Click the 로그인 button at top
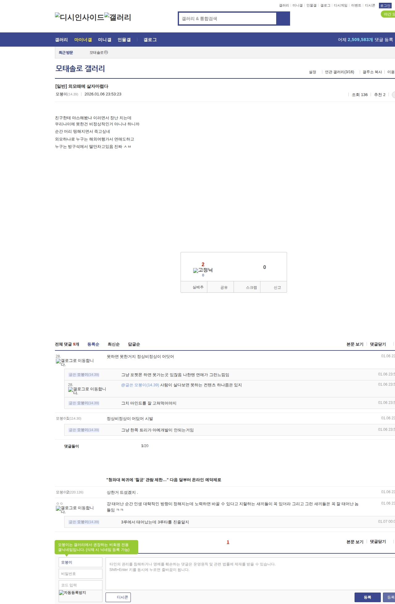395x604 pixels. click(x=385, y=6)
